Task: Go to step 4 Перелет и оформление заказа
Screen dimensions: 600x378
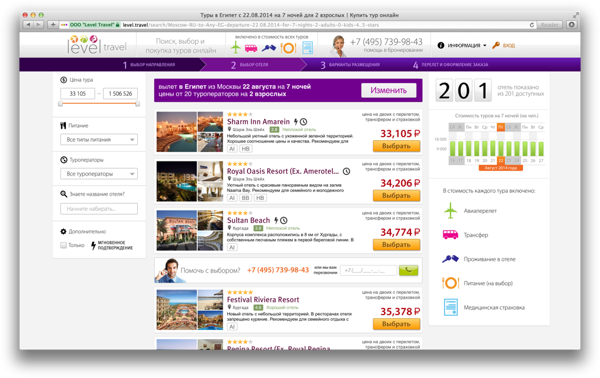Action: 451,65
